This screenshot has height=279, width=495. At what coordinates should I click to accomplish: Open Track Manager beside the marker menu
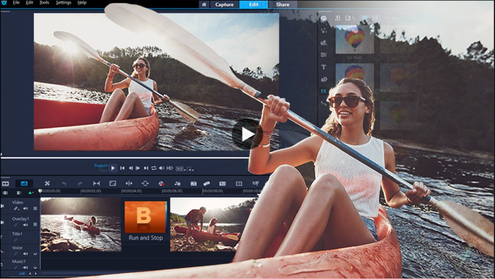pyautogui.click(x=19, y=193)
